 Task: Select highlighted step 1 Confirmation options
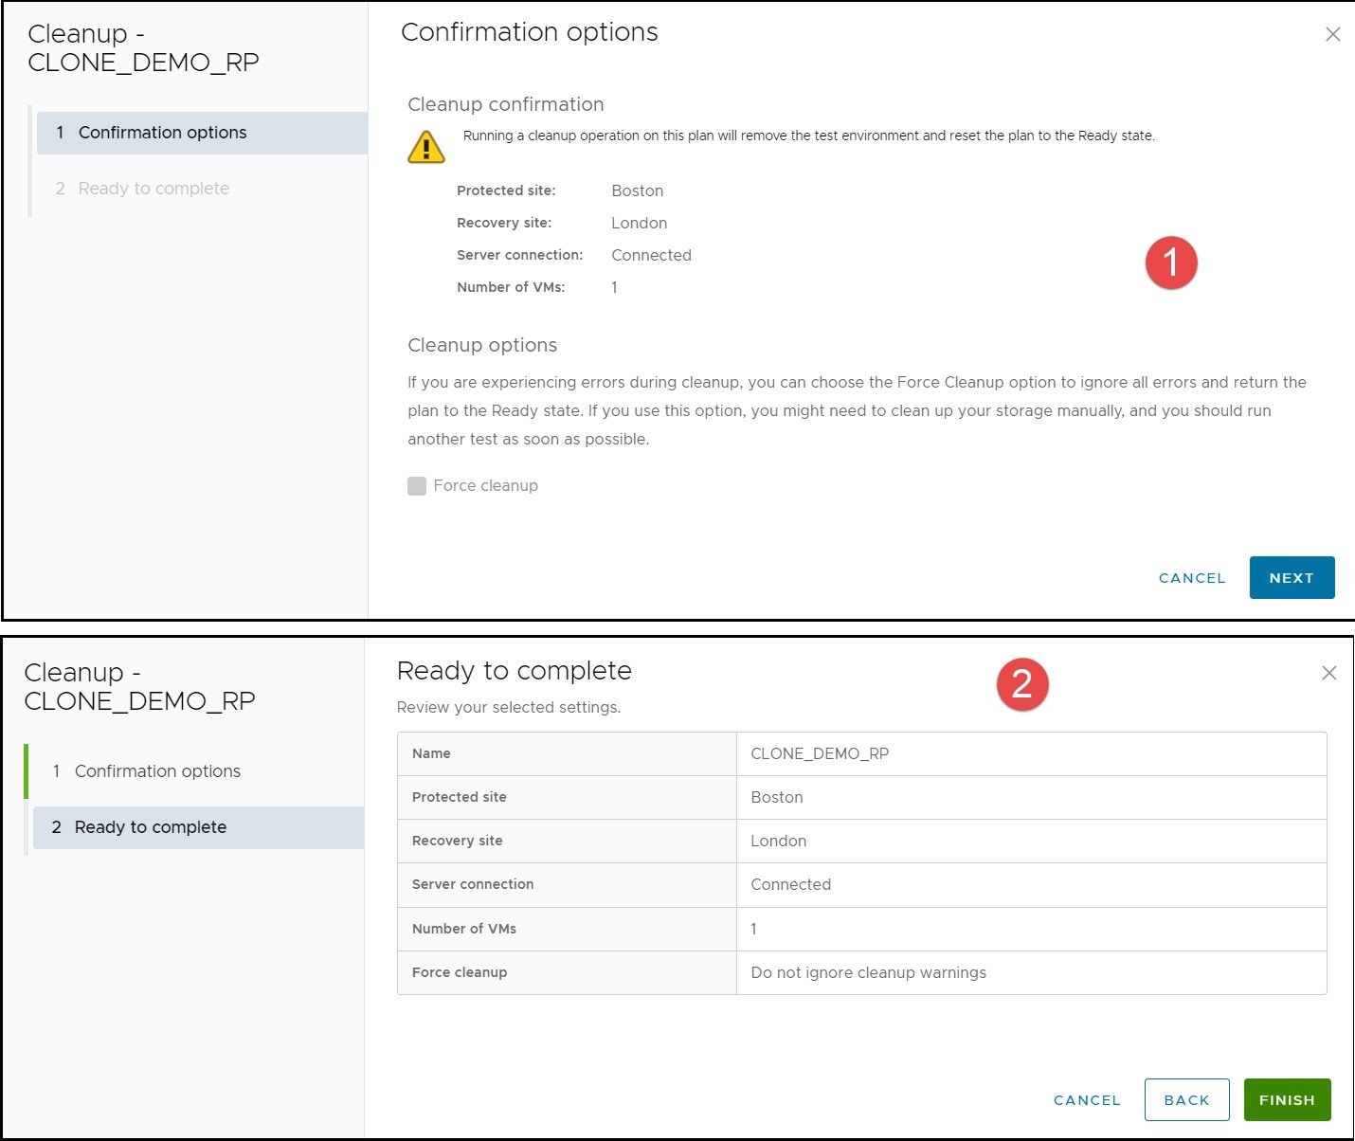(x=202, y=133)
